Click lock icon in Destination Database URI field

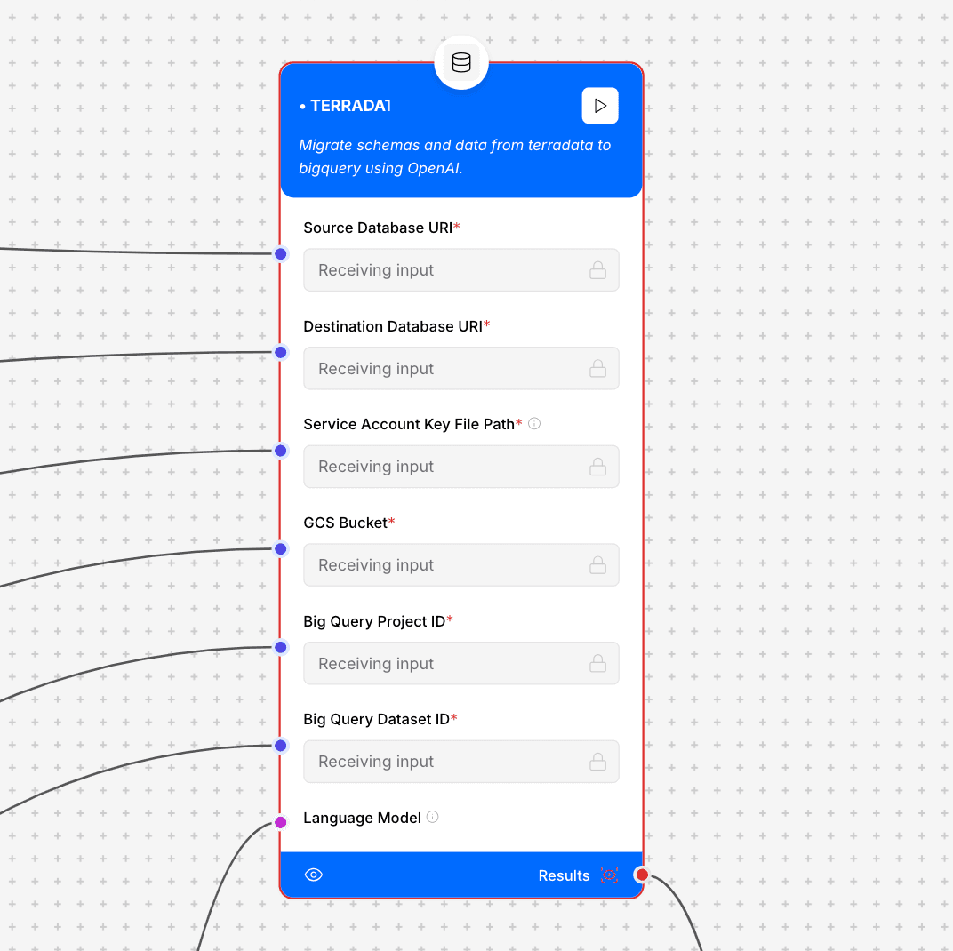598,369
